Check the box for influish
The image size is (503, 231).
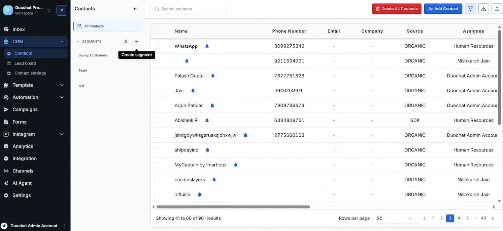click(x=157, y=194)
